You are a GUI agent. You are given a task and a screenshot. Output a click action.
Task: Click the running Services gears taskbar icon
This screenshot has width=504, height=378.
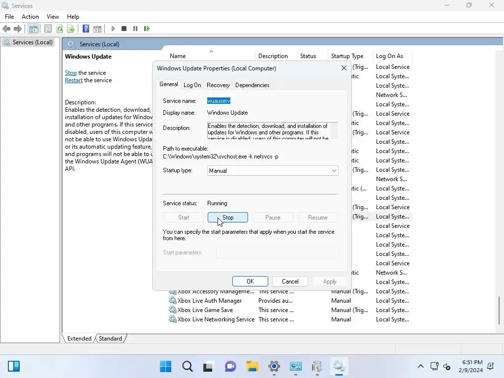[x=339, y=366]
